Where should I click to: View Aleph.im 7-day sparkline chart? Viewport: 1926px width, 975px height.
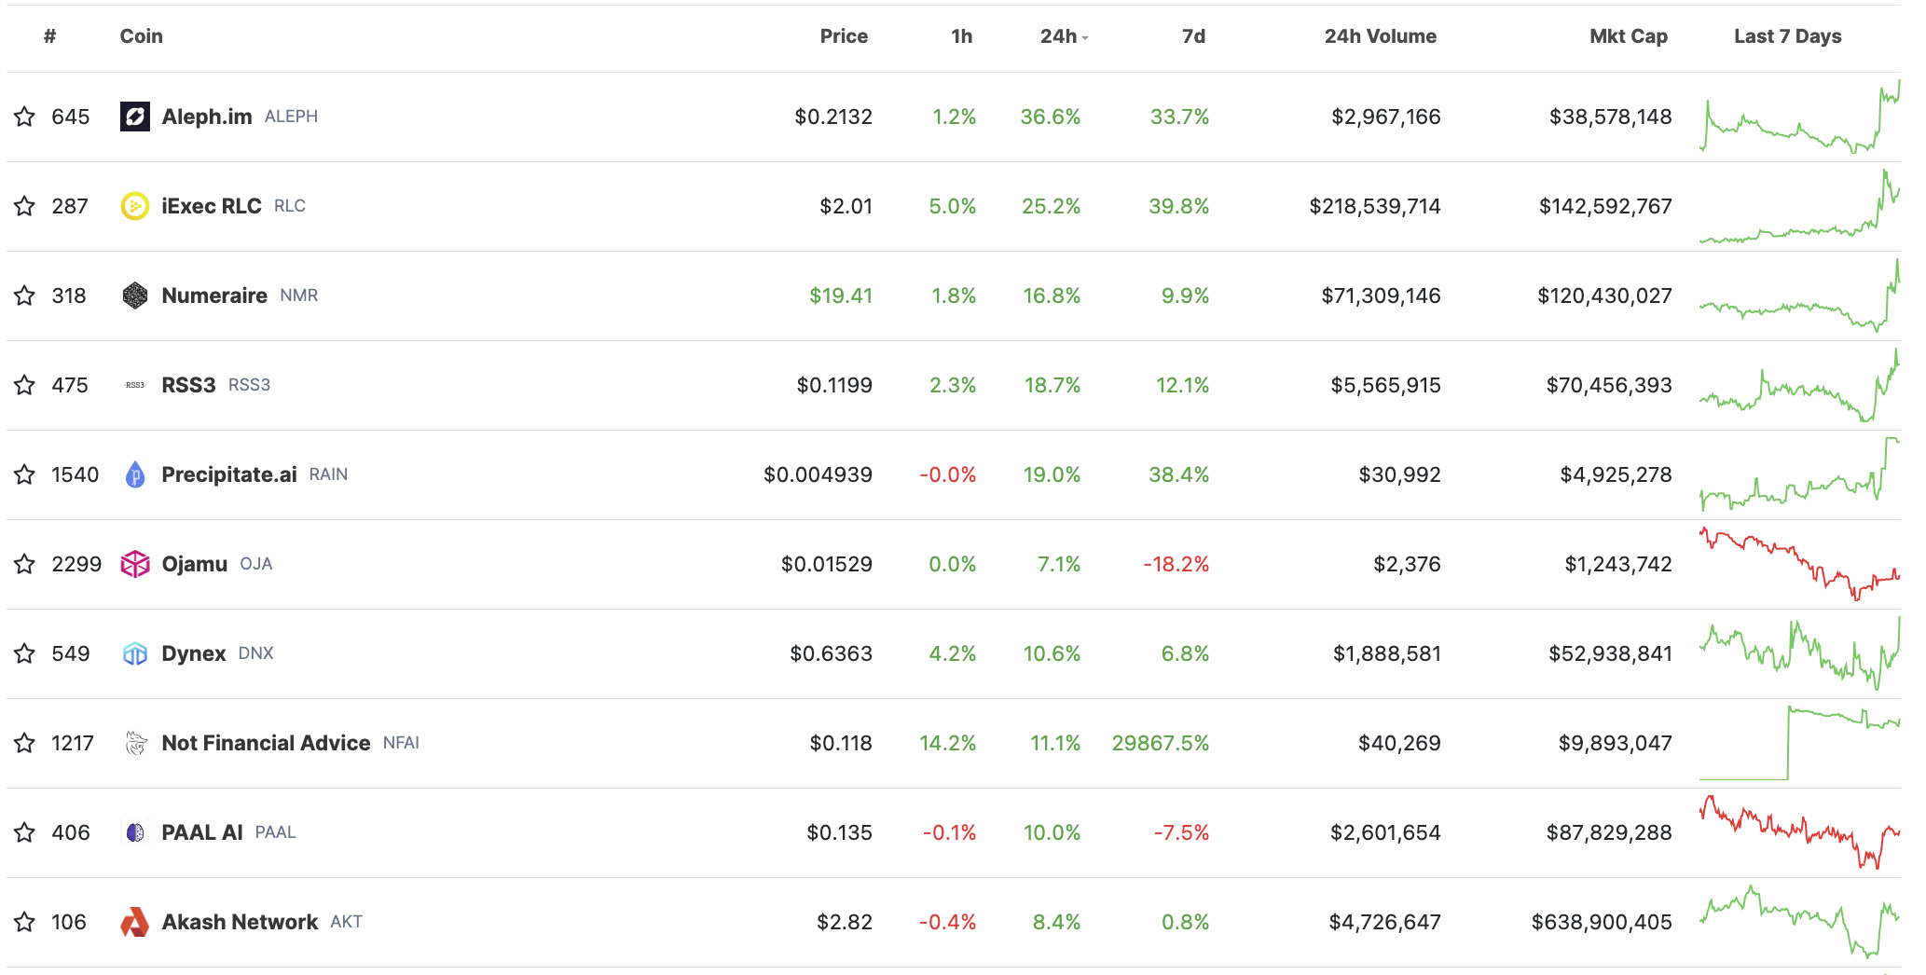(1800, 117)
